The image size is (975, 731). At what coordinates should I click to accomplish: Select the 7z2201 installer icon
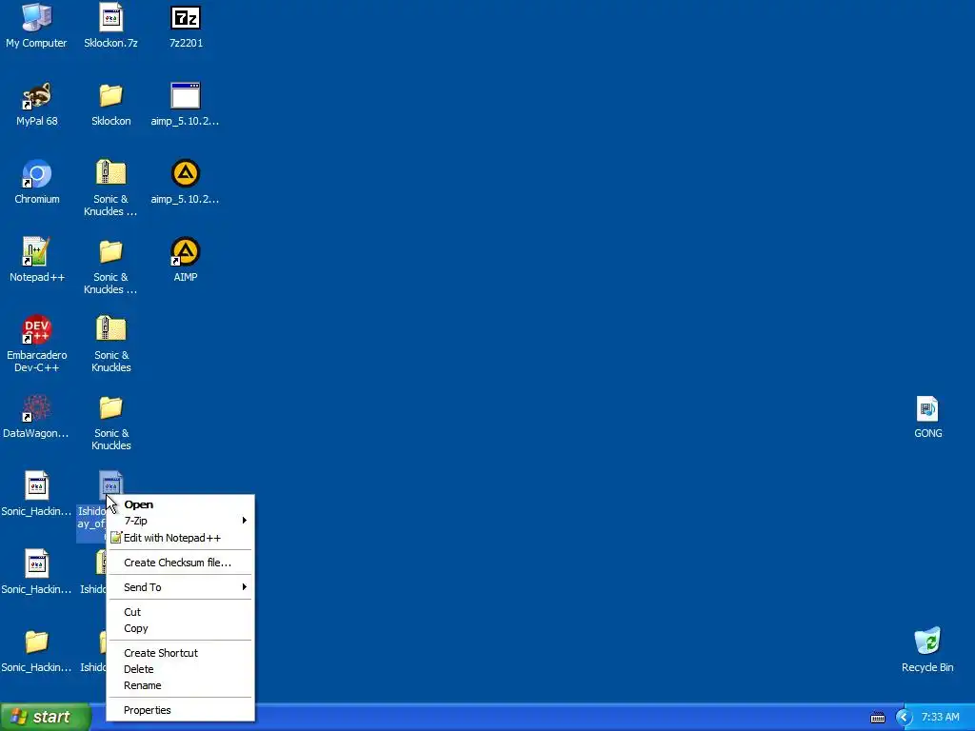point(186,26)
